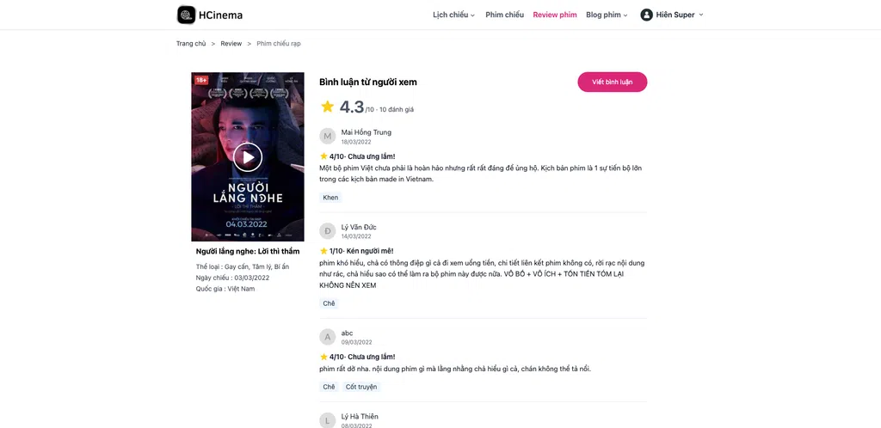The image size is (881, 428).
Task: Expand the Lịch chiếu dropdown menu
Action: (453, 15)
